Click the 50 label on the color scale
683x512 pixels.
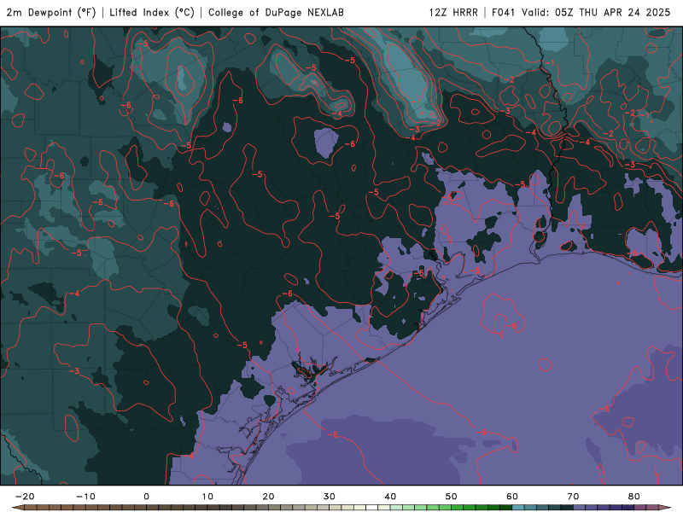(x=452, y=497)
